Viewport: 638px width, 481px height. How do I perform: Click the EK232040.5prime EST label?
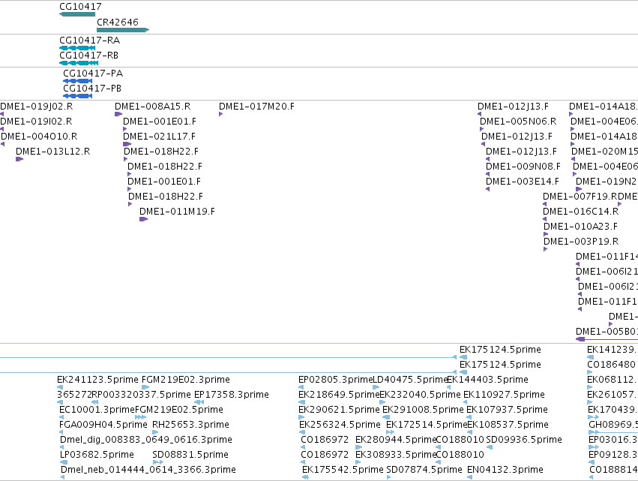coord(420,395)
